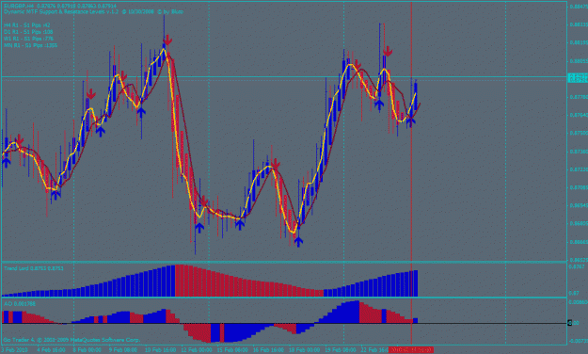
Task: Click the 3 Feb 2010 date label
Action: pos(13,350)
